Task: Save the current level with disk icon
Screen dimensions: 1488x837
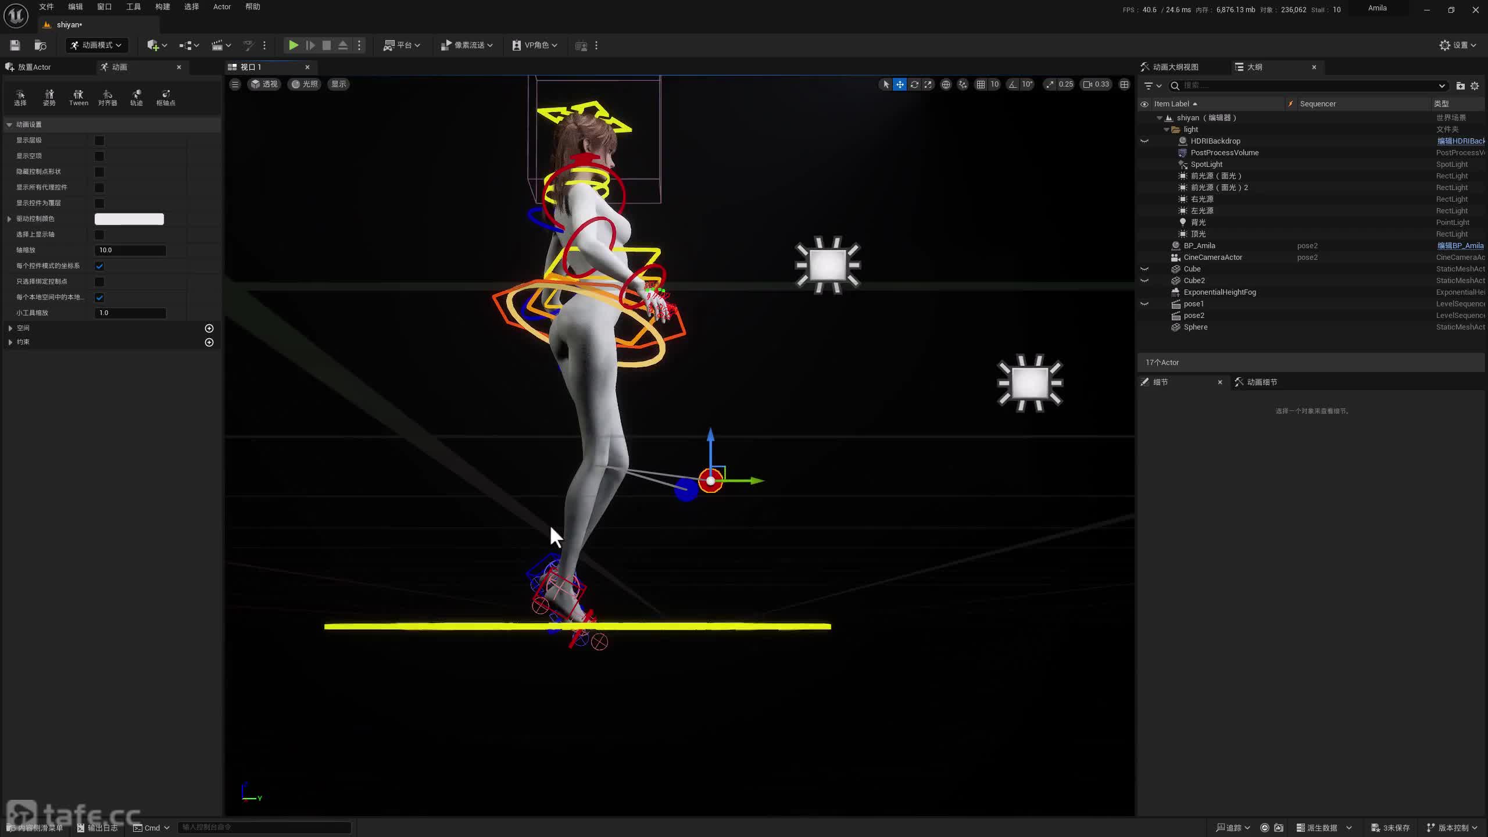Action: [x=15, y=45]
